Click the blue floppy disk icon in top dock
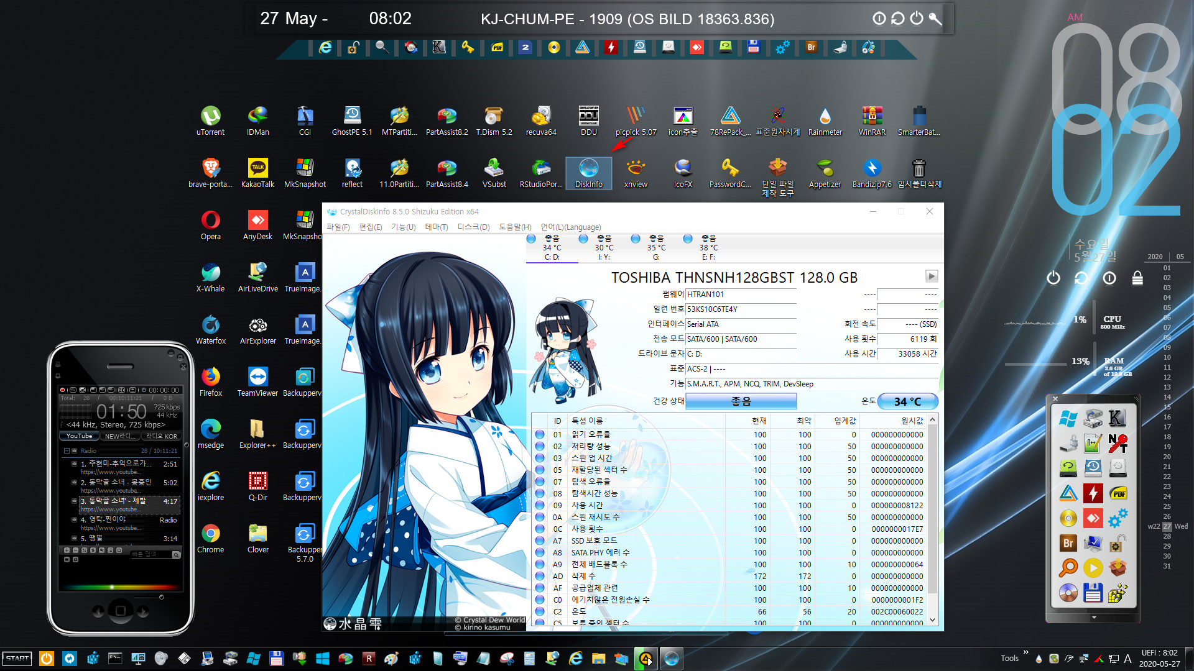 (x=753, y=47)
